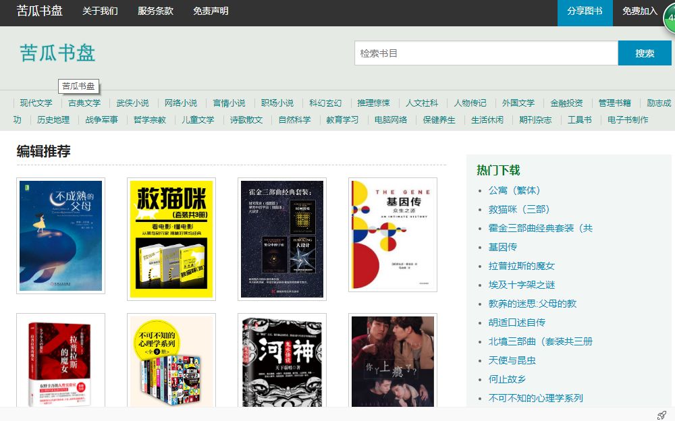Image resolution: width=675 pixels, height=421 pixels.
Task: Select the 工具书 category
Action: coord(579,119)
